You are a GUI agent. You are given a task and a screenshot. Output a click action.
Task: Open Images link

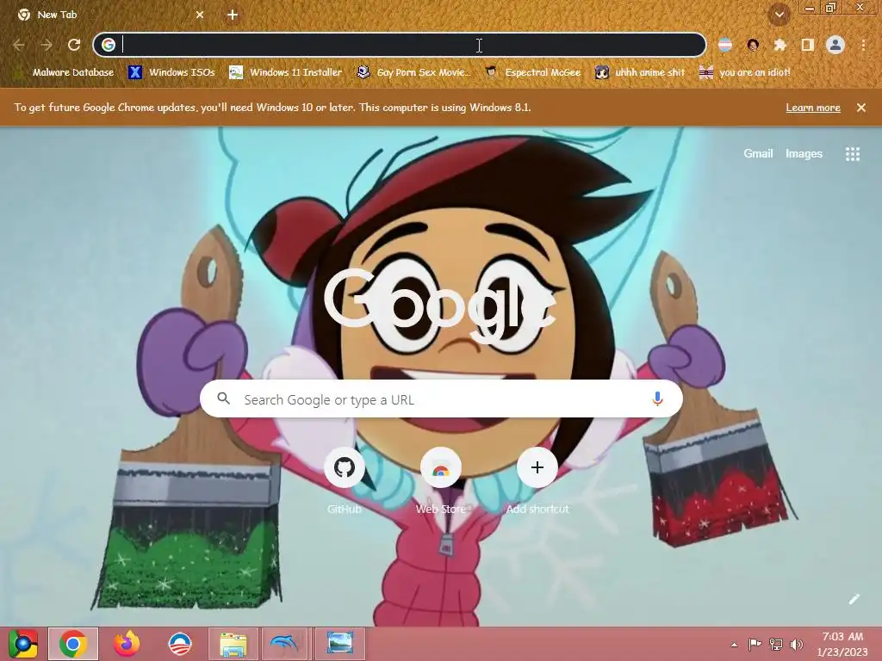[804, 153]
